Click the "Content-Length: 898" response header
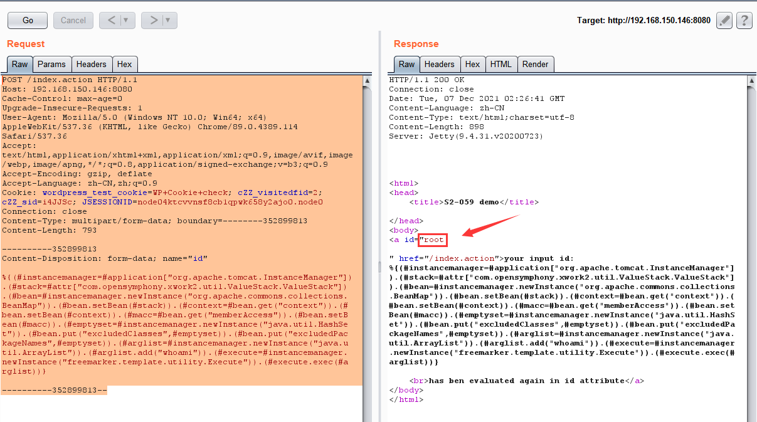This screenshot has width=757, height=422. coord(437,127)
